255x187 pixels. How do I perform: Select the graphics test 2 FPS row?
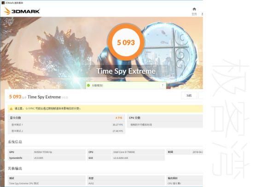point(67,131)
